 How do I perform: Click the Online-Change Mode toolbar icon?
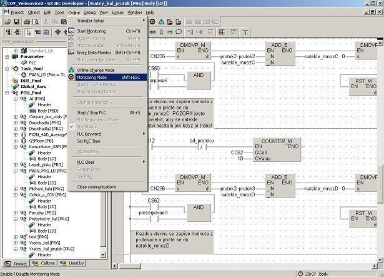pyautogui.click(x=161, y=22)
